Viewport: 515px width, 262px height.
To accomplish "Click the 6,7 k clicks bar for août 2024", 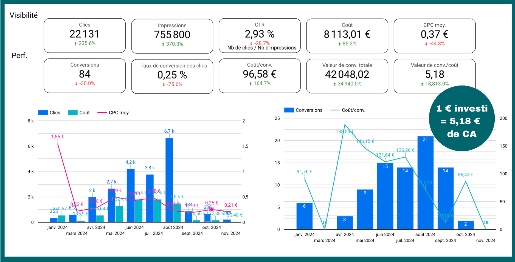I will 169,180.
